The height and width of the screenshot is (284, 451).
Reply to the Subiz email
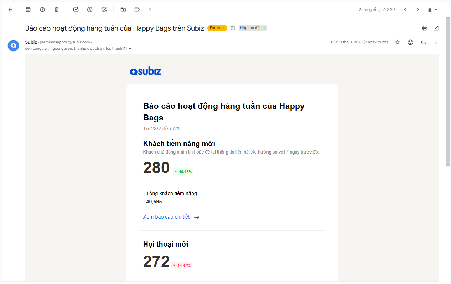[x=423, y=42]
